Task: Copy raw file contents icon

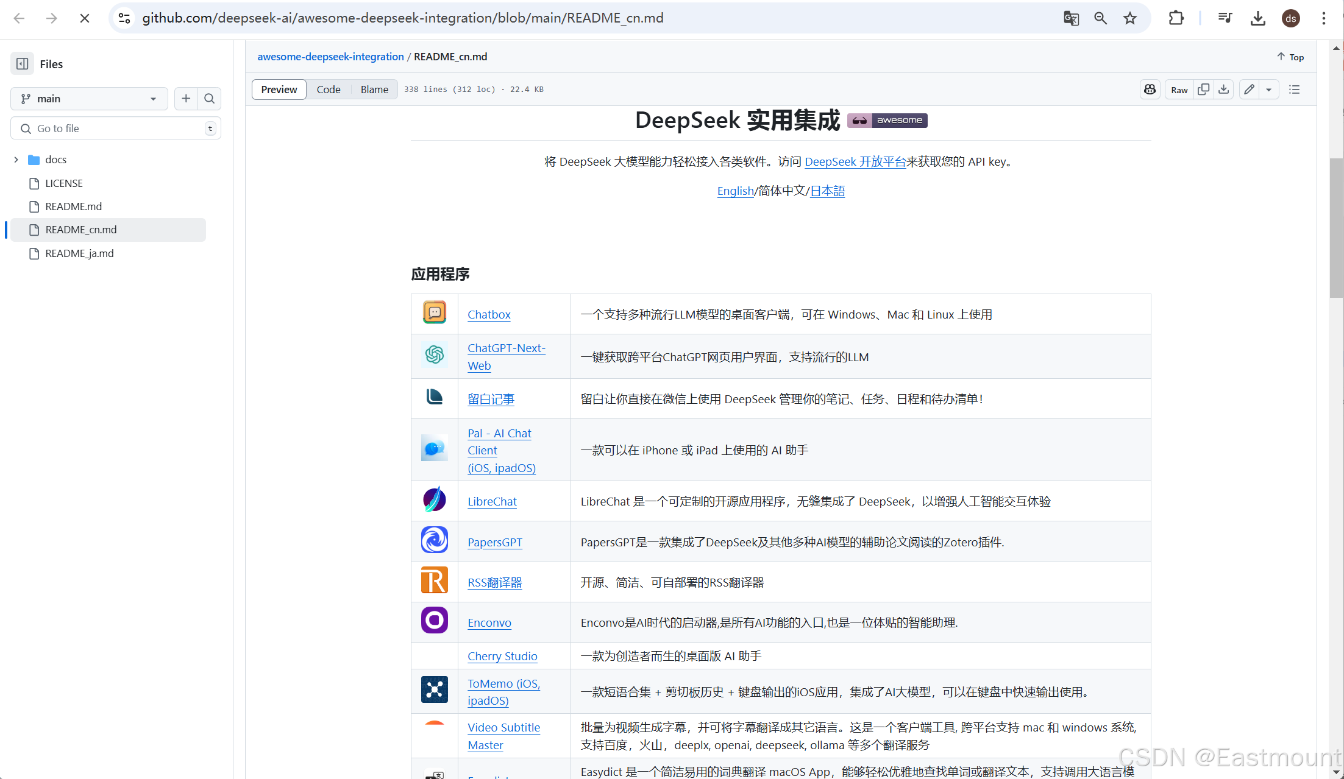Action: pos(1203,90)
